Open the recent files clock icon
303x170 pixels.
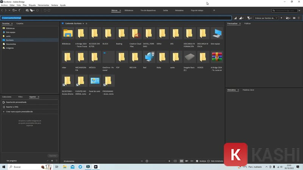pyautogui.click(x=14, y=11)
